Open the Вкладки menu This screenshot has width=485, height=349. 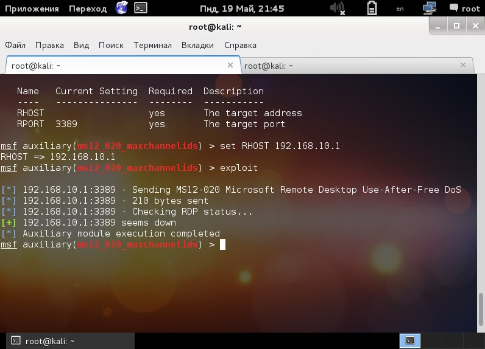[197, 45]
